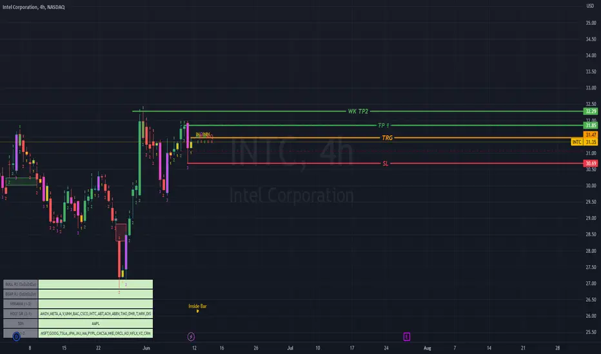The width and height of the screenshot is (601, 354).
Task: Click the 35.00 price axis label
Action: [591, 23]
